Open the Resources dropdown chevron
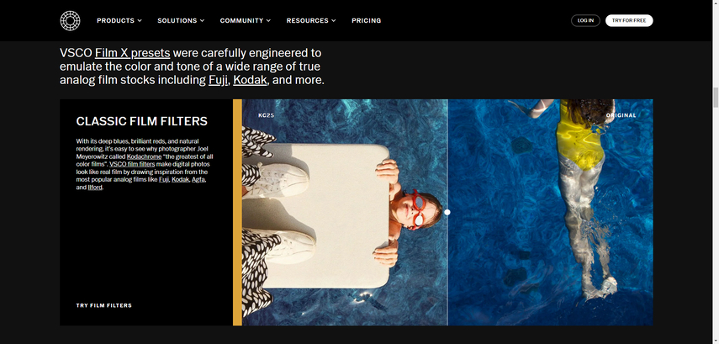 pos(334,21)
